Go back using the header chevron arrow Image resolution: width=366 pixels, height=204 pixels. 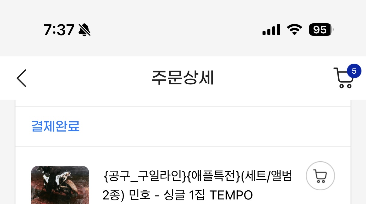click(22, 78)
